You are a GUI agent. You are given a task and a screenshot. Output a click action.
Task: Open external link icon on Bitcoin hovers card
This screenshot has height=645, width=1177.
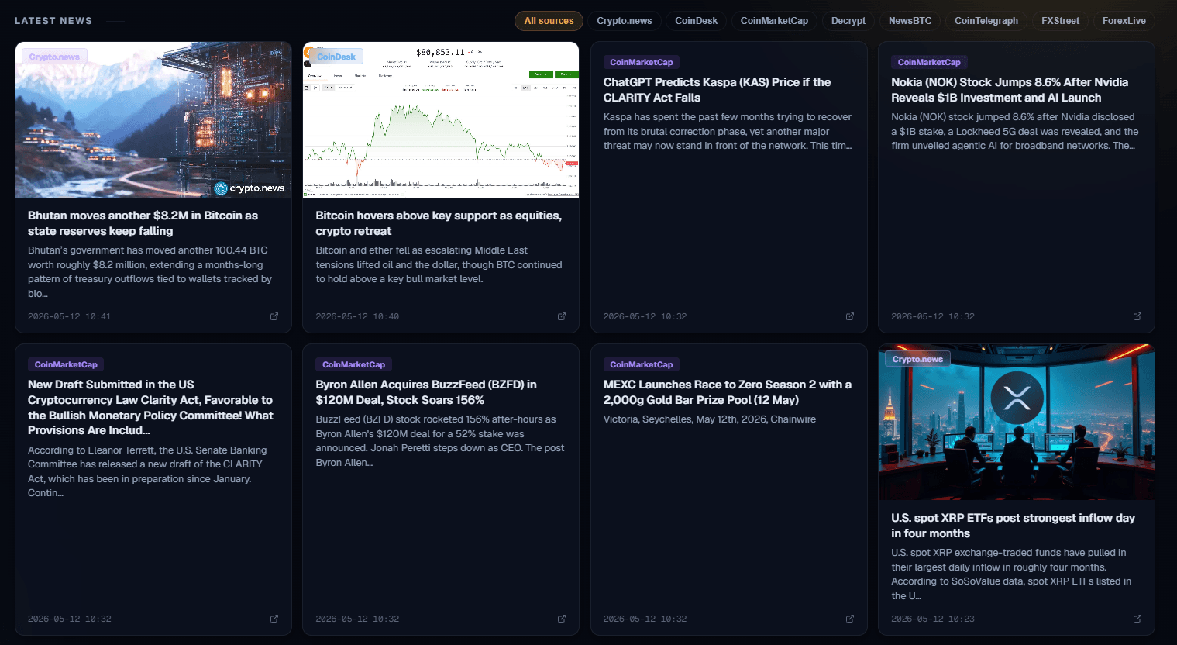click(562, 316)
